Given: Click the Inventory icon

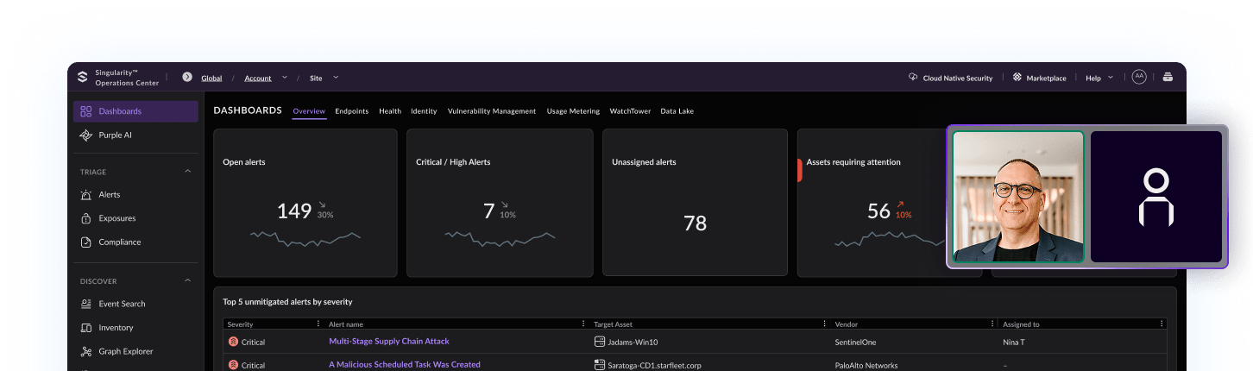Looking at the screenshot, I should 85,328.
